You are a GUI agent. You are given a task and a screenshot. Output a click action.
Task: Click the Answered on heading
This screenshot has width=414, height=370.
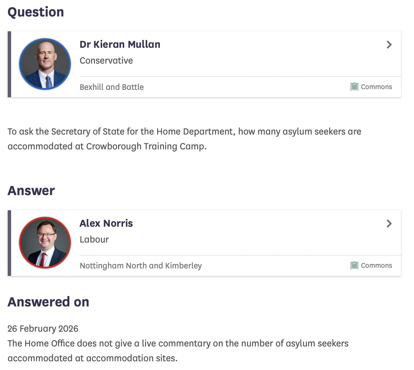48,302
